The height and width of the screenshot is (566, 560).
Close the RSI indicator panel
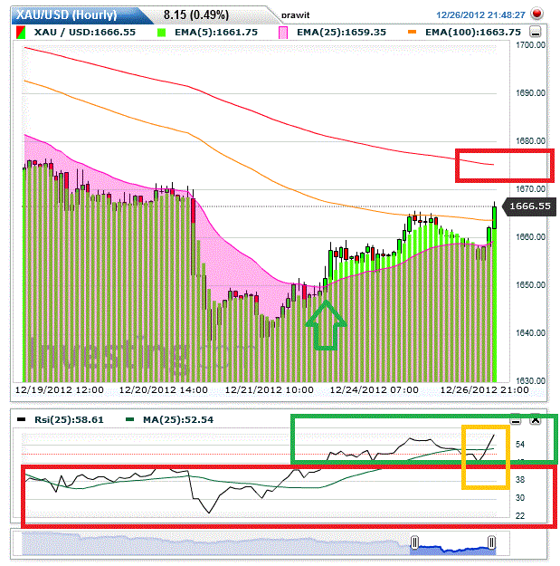[x=535, y=420]
